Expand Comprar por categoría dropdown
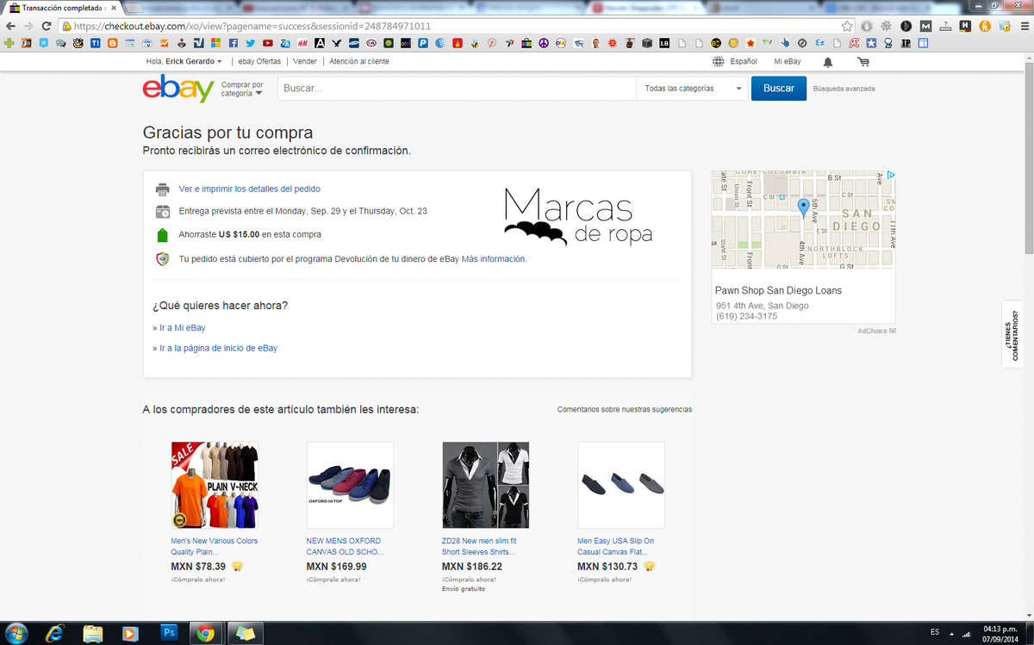The width and height of the screenshot is (1034, 645). click(x=242, y=89)
